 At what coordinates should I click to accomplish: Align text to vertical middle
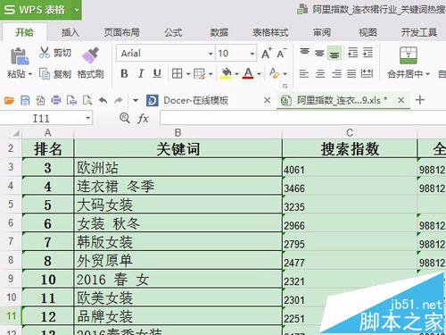319,54
